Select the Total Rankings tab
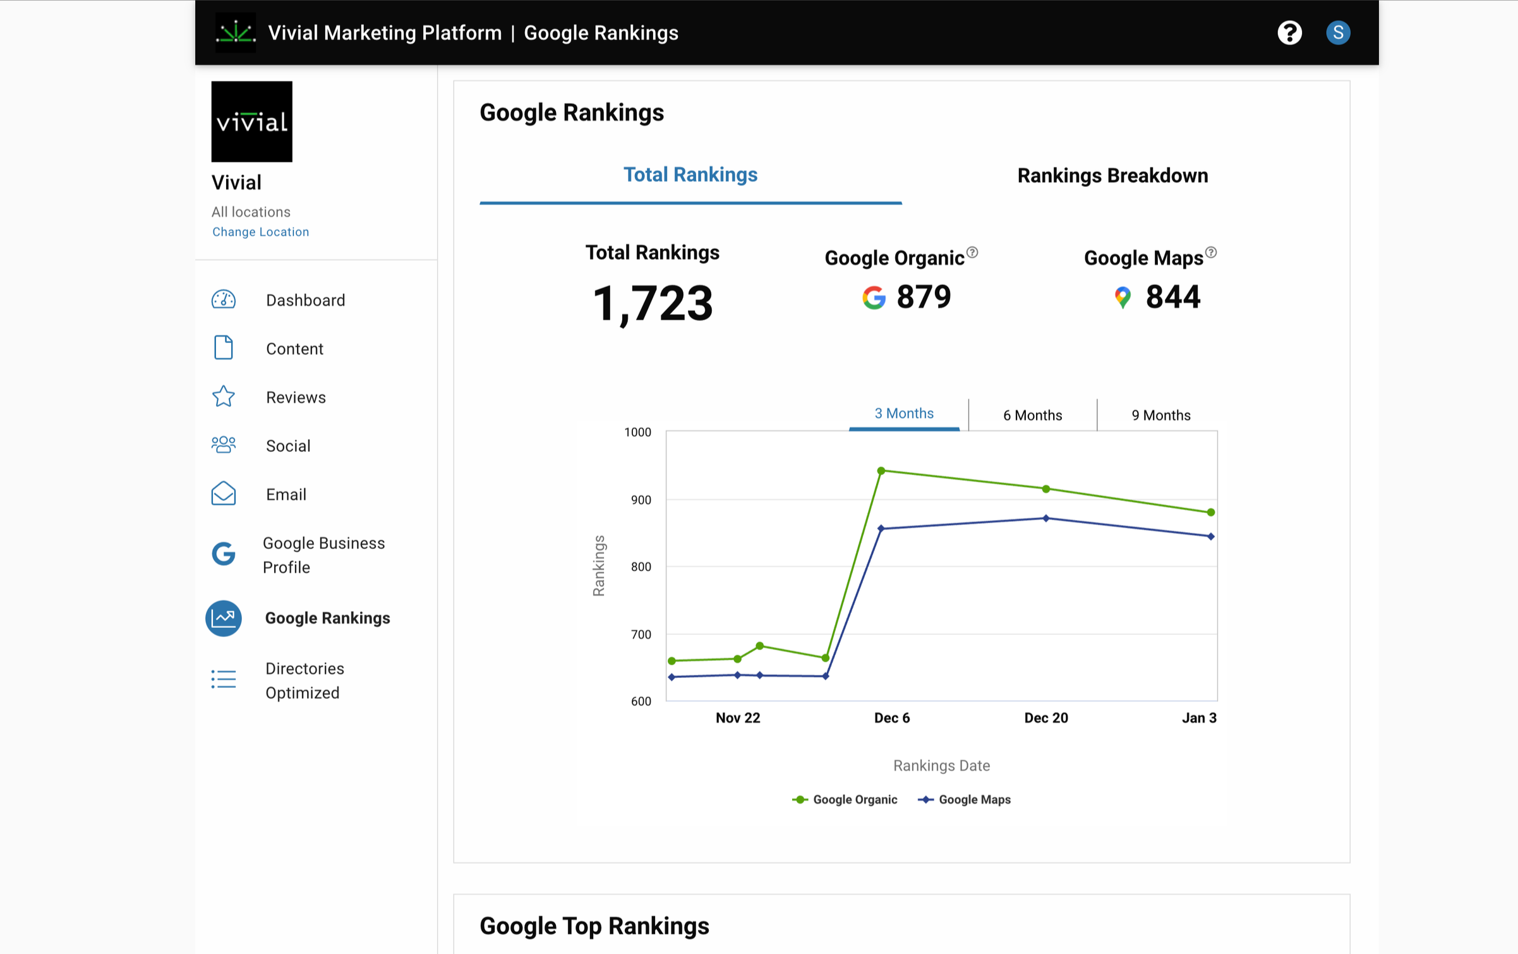 [x=690, y=175]
